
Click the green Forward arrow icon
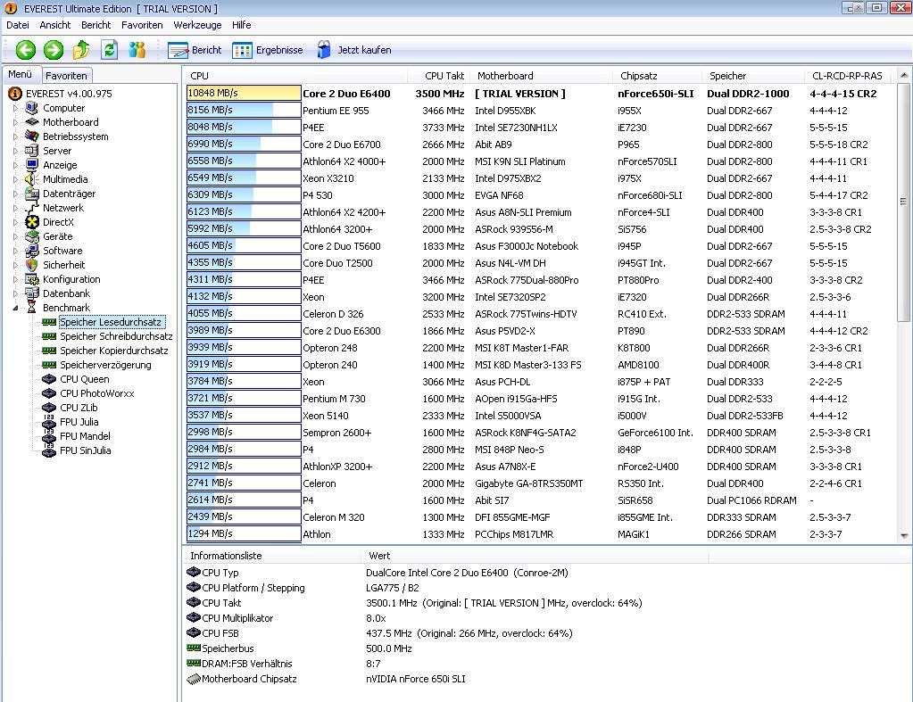pyautogui.click(x=53, y=50)
